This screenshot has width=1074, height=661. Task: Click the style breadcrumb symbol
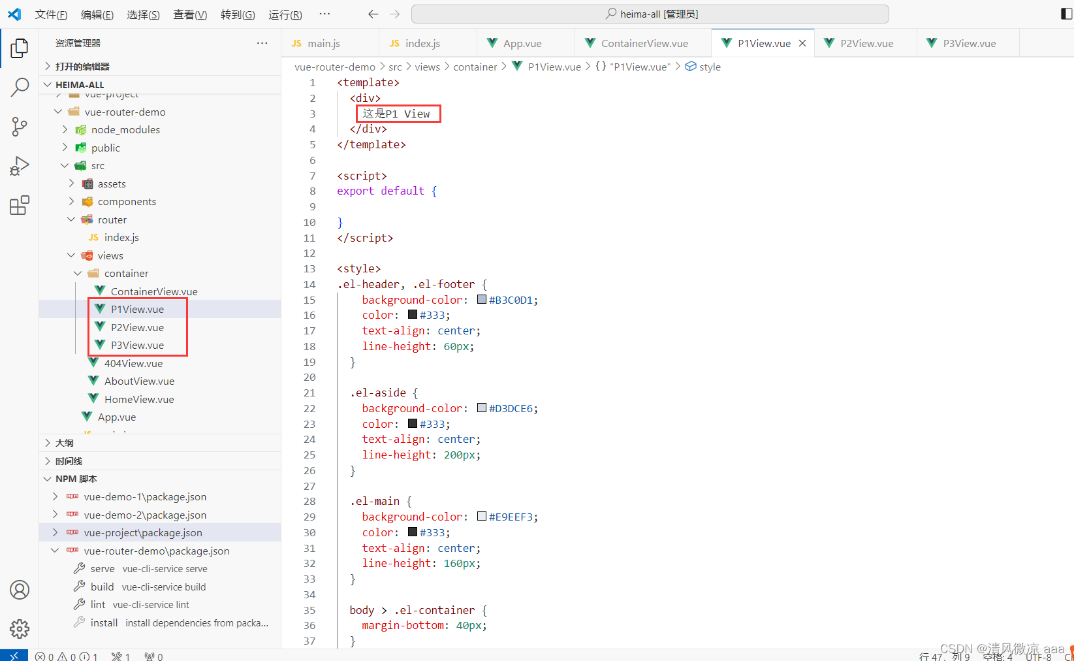coord(703,67)
